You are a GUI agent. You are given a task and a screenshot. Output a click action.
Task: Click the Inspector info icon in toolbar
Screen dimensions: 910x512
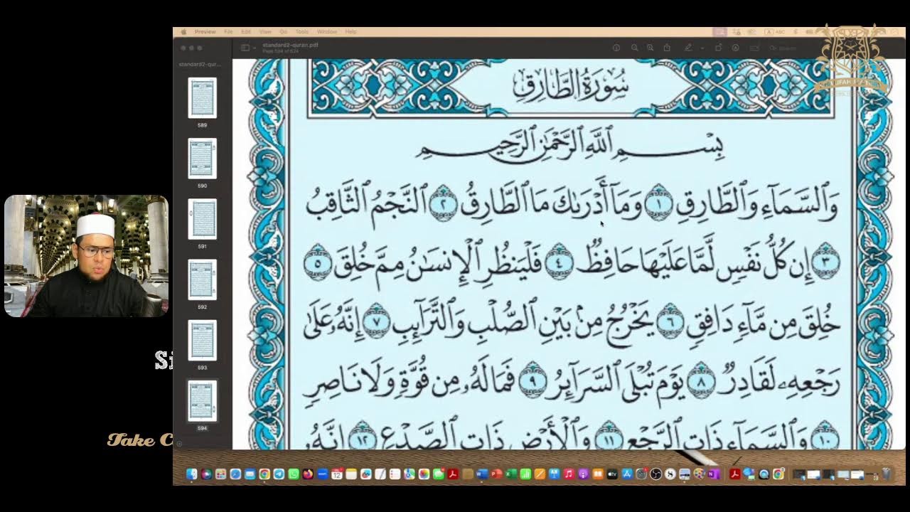616,48
